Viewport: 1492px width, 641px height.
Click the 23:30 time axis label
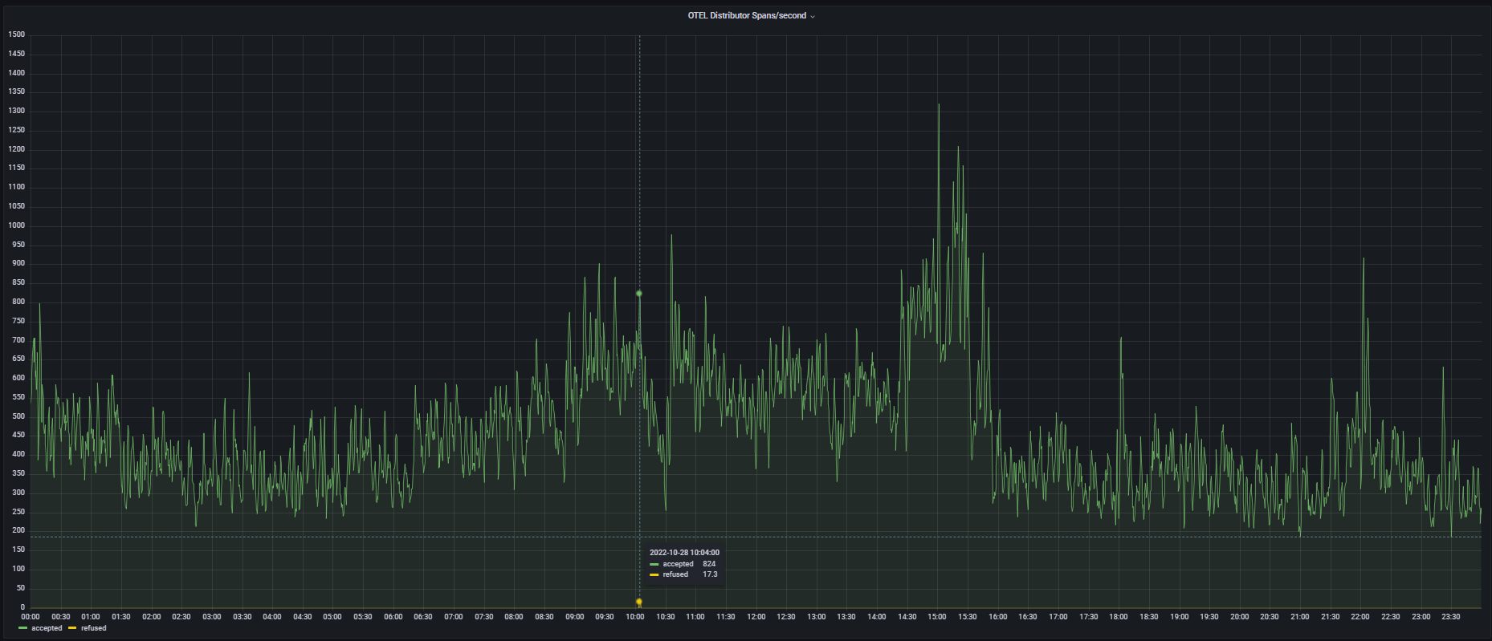pos(1451,617)
